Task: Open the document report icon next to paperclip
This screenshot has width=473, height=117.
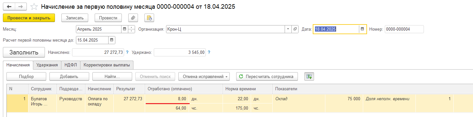Action: (149, 18)
